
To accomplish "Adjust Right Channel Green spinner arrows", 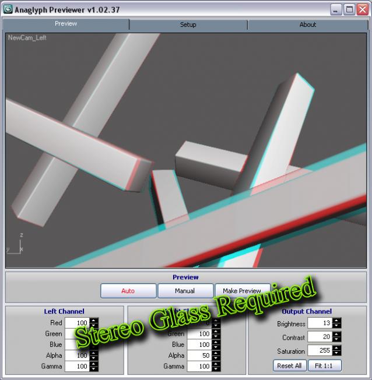I will (x=216, y=334).
